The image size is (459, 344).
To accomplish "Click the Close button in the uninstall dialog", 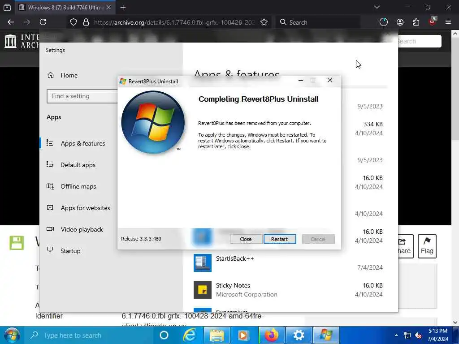I will click(x=246, y=239).
